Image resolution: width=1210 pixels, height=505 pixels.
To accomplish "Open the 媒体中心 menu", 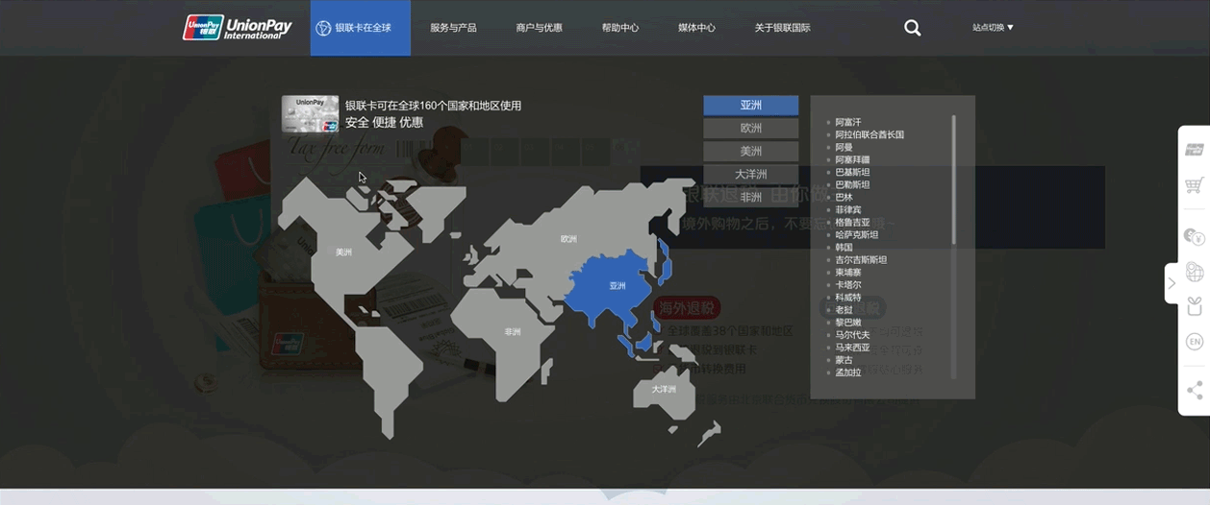I will click(696, 28).
